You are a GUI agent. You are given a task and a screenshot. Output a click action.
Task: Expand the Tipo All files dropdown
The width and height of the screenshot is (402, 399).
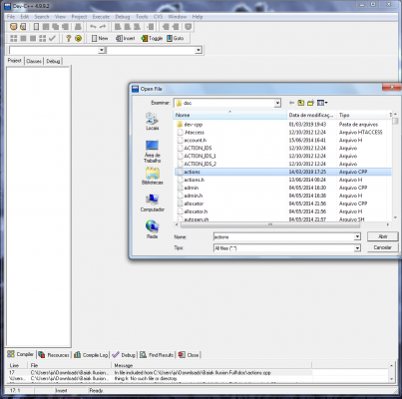tap(357, 248)
